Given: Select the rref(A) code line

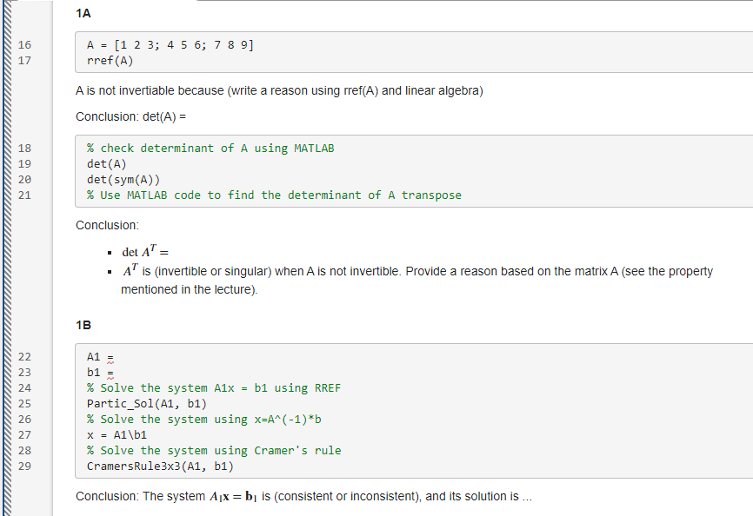Looking at the screenshot, I should point(110,60).
